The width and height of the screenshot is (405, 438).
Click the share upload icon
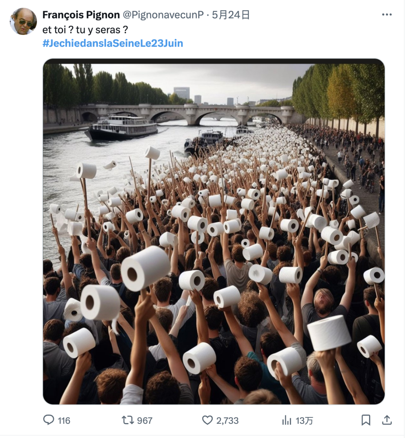coord(387,420)
